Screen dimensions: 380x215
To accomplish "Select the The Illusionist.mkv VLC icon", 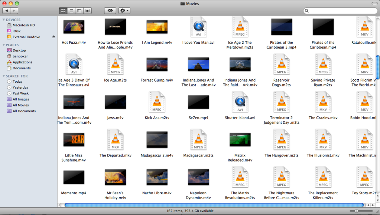I will 323,139.
